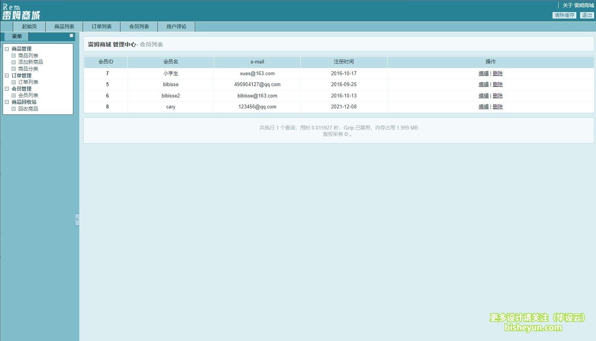Delete member bibisse
The width and height of the screenshot is (596, 341).
498,84
